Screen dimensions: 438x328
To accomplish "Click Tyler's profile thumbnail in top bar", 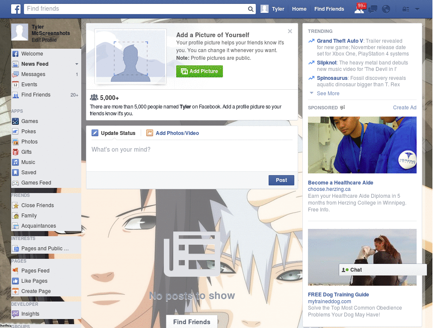I will click(x=264, y=9).
